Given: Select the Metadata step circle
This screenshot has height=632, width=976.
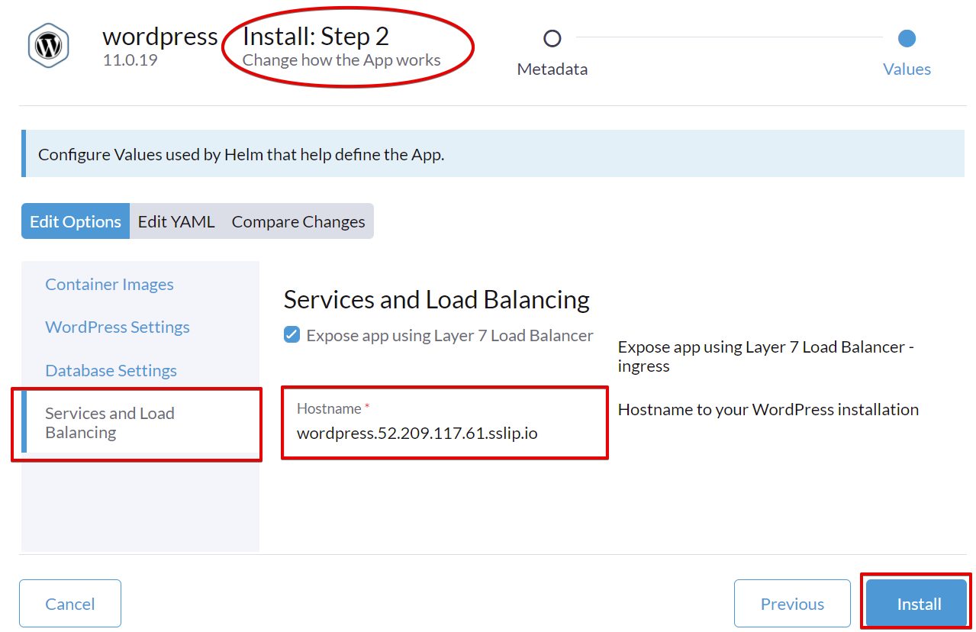Looking at the screenshot, I should (552, 38).
